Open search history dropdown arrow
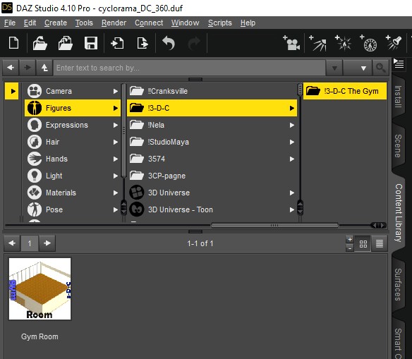The height and width of the screenshot is (359, 412). 334,68
